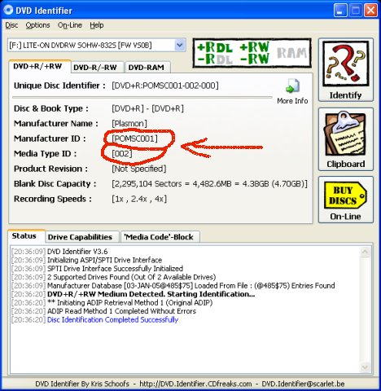Click the supported media formats banner

coord(252,53)
